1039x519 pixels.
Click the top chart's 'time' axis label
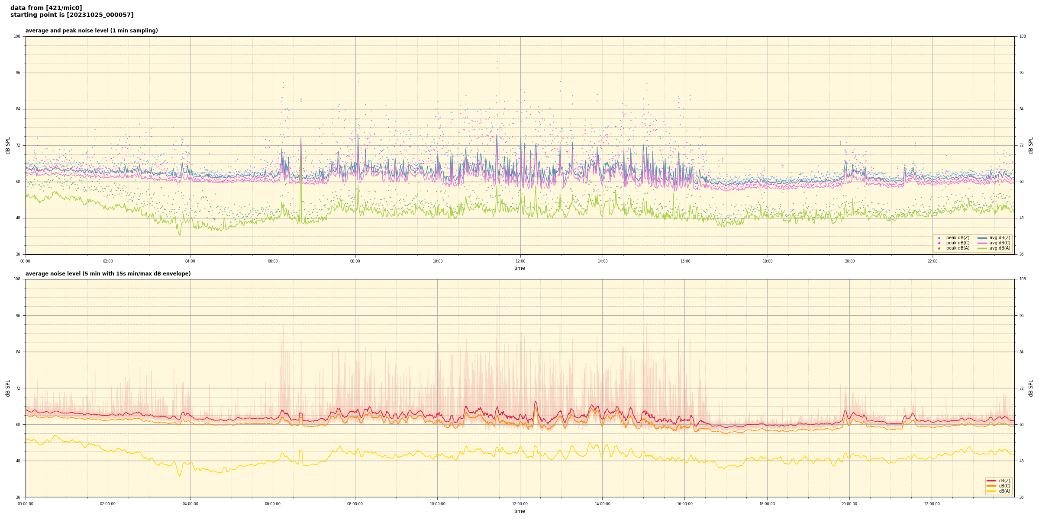pos(519,268)
